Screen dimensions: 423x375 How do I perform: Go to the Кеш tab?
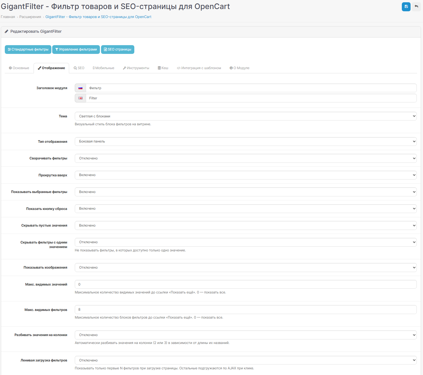(163, 68)
